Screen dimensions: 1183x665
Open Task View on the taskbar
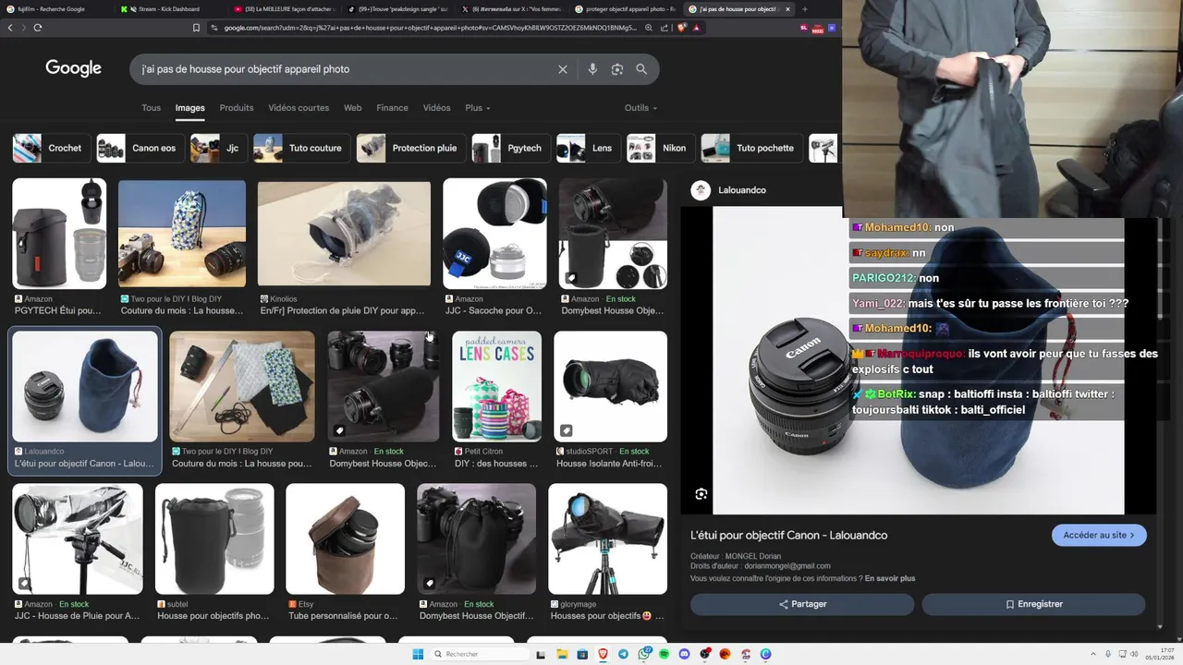coord(542,655)
